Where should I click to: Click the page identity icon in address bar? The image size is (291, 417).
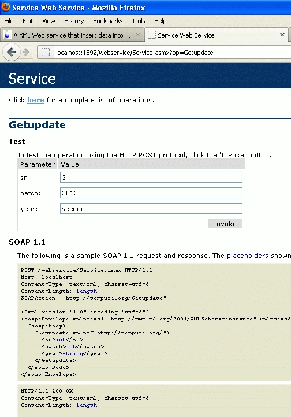(46, 52)
